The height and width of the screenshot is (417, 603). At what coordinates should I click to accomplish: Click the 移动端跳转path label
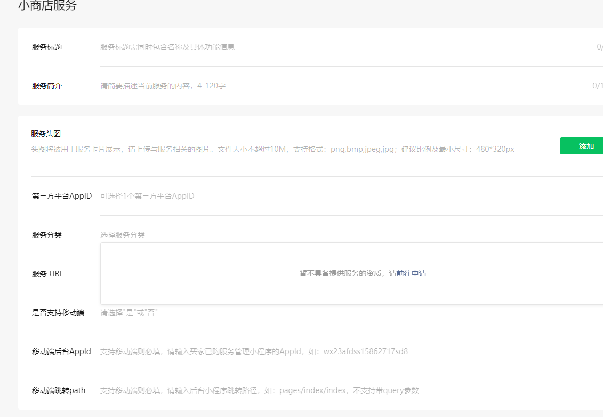click(x=59, y=390)
